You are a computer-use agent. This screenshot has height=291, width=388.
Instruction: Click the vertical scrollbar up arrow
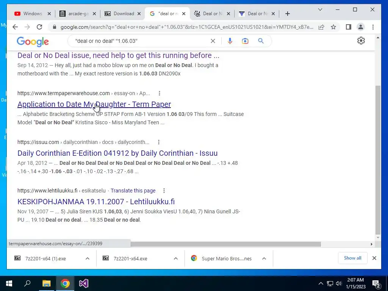[x=378, y=38]
